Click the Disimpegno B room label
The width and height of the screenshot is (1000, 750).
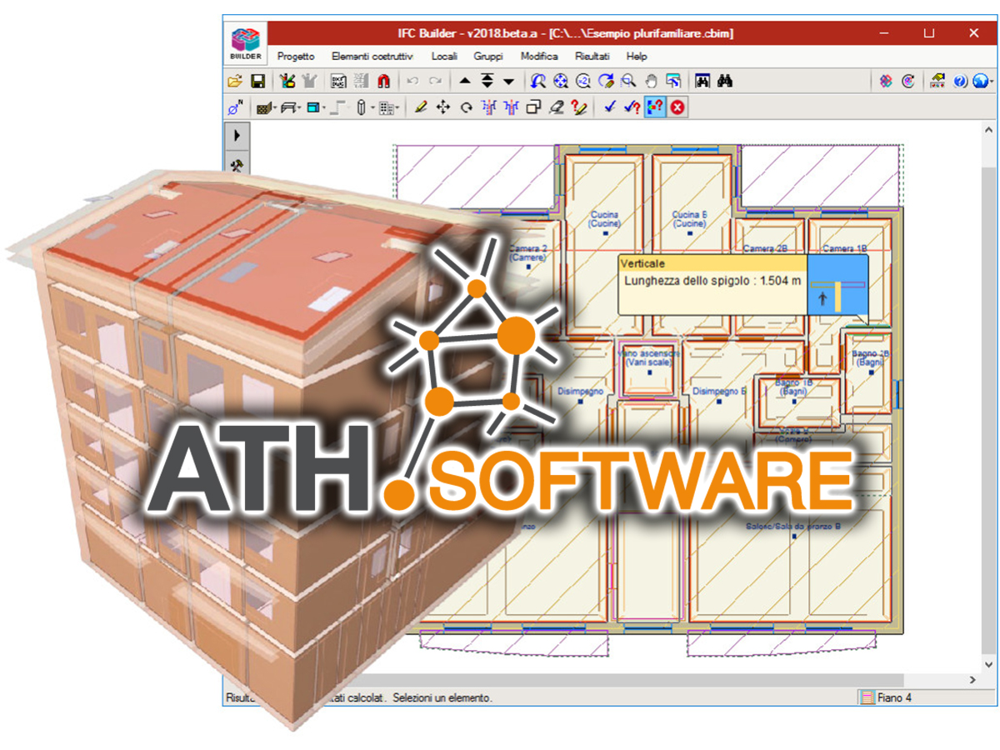[720, 391]
